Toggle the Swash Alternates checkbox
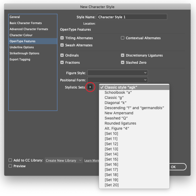This screenshot has height=196, width=196. tap(62, 45)
